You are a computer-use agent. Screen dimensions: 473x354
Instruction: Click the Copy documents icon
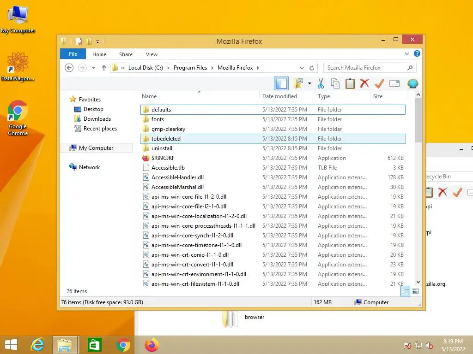335,83
